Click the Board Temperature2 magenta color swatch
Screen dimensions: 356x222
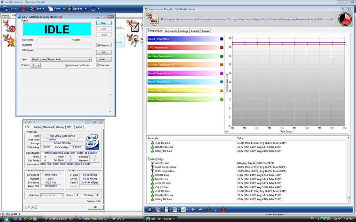pos(221,74)
